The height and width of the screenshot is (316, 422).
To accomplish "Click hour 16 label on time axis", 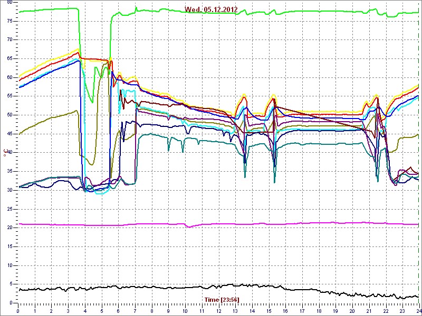I will (x=285, y=310).
